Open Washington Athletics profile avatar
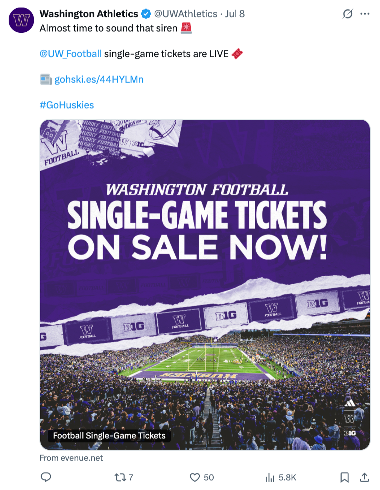Image resolution: width=380 pixels, height=490 pixels. [21, 20]
